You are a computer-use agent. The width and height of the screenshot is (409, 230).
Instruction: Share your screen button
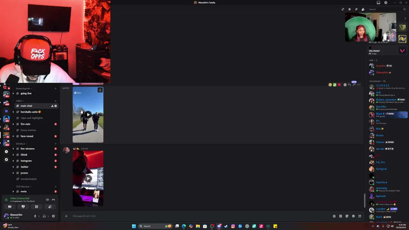[23, 207]
